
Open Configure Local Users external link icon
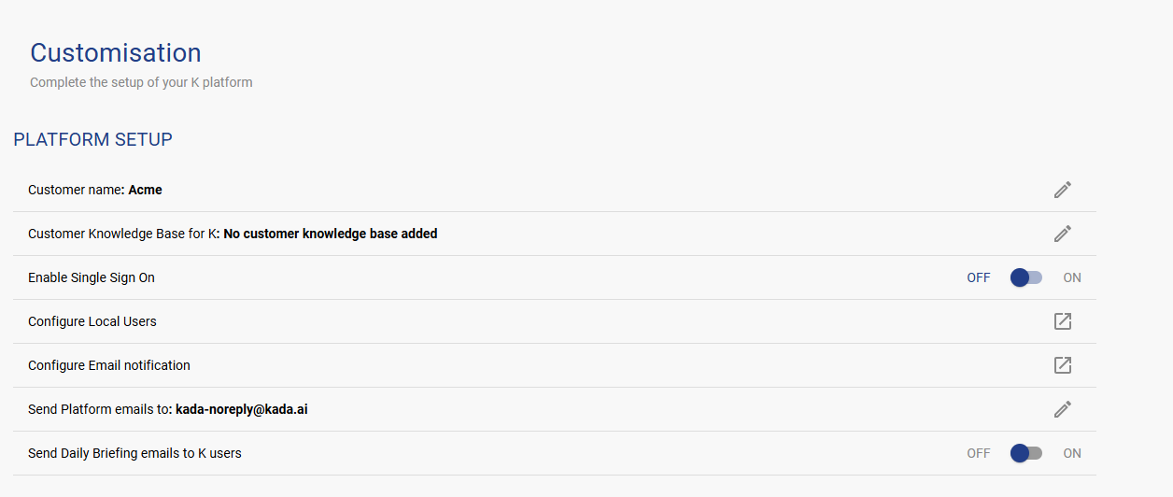(x=1062, y=321)
